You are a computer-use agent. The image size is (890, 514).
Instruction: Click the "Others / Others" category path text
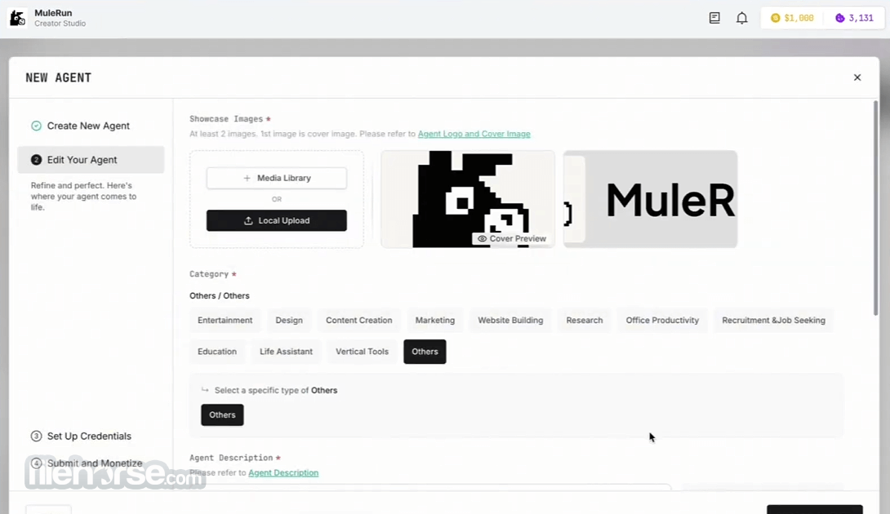tap(219, 296)
